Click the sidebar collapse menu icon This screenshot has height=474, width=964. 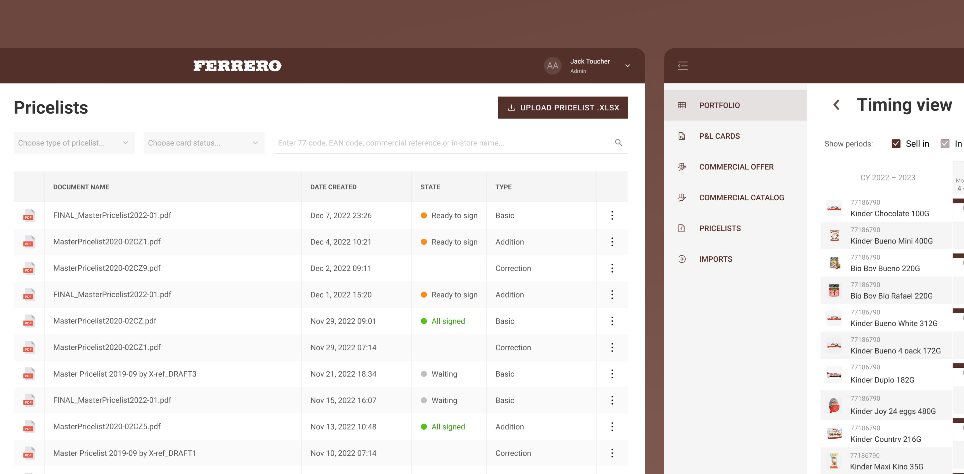coord(683,66)
